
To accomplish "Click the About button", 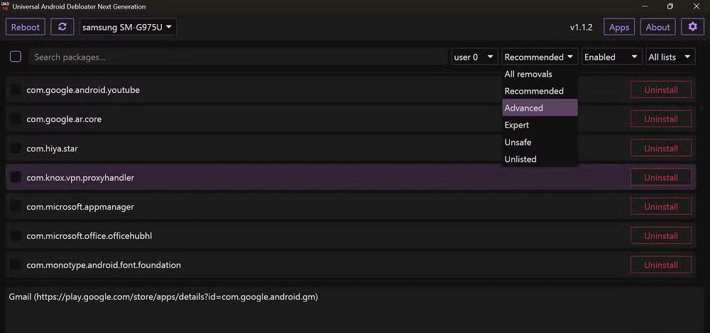I will 657,27.
